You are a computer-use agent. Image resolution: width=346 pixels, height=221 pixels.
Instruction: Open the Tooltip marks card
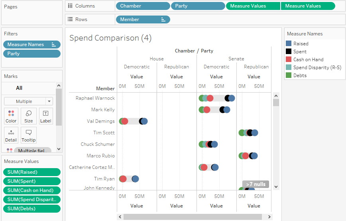[x=29, y=135]
